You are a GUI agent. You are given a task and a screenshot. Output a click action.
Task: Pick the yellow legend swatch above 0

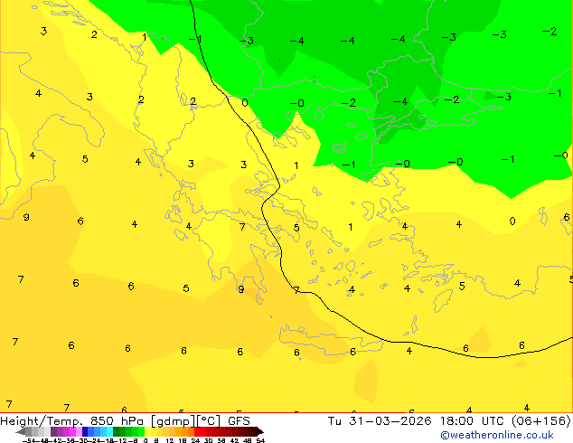click(147, 432)
